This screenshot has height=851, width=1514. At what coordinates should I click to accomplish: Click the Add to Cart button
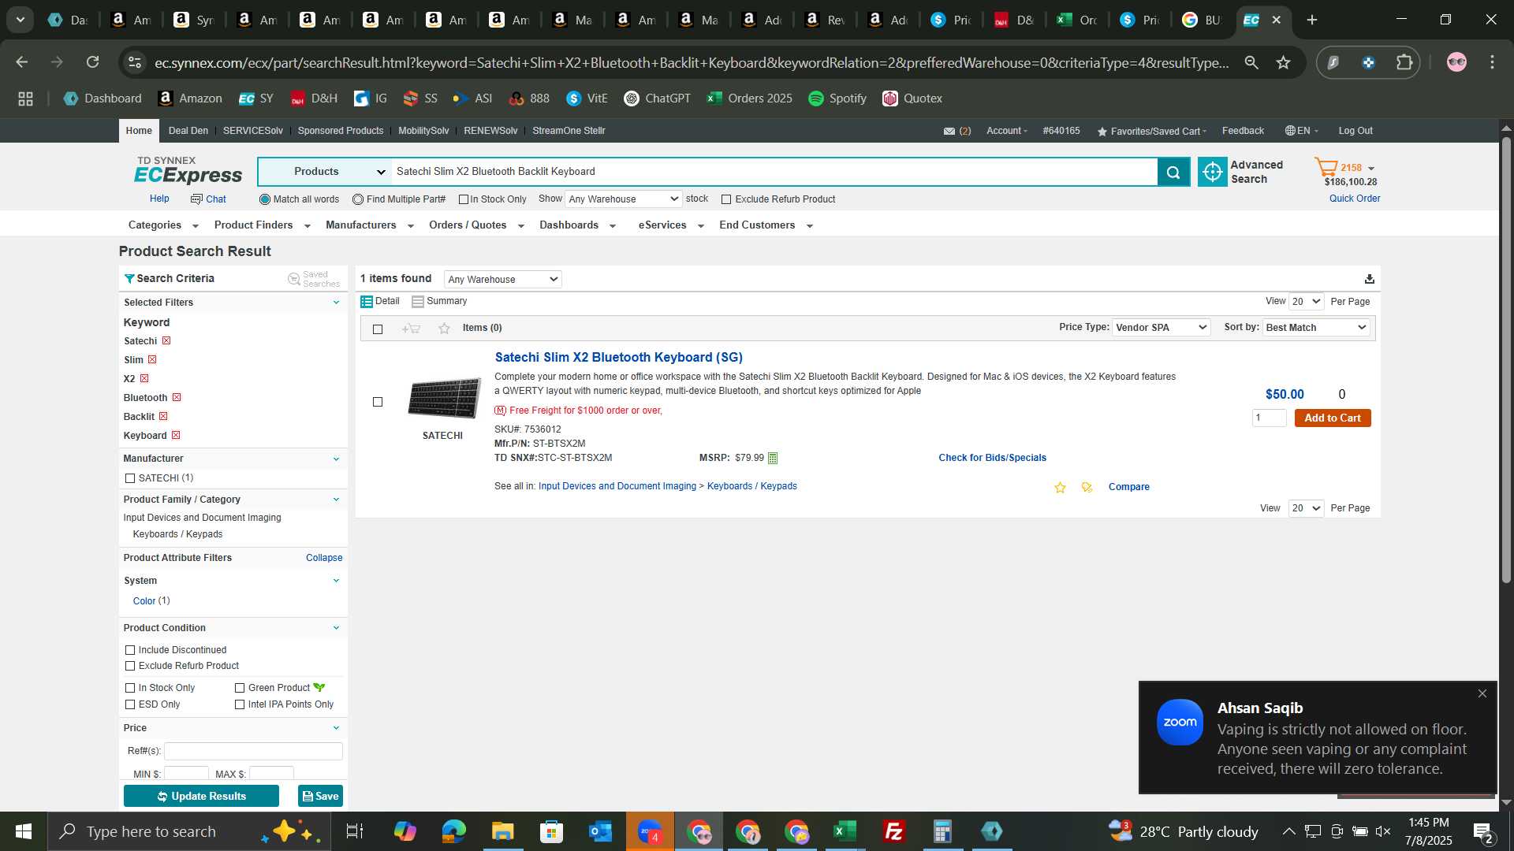pos(1333,418)
